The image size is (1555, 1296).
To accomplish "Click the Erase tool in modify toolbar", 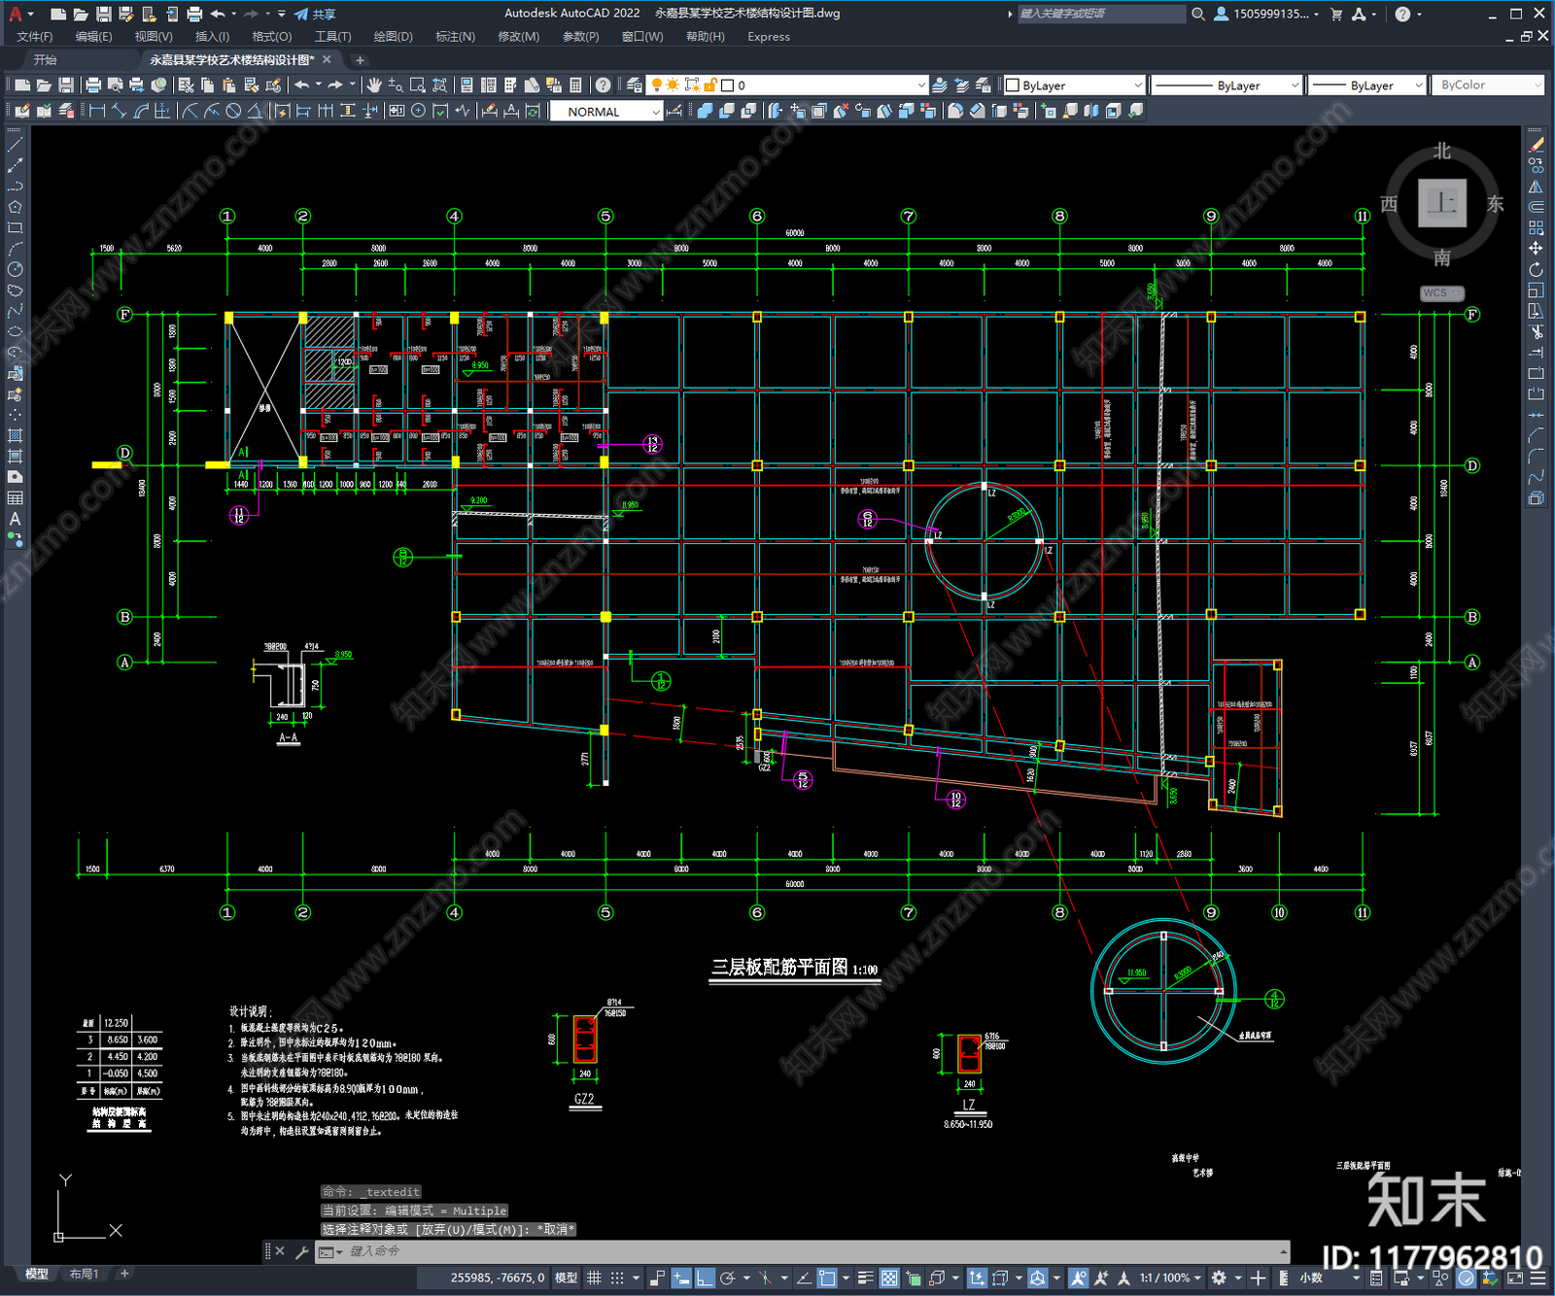I will point(1536,145).
